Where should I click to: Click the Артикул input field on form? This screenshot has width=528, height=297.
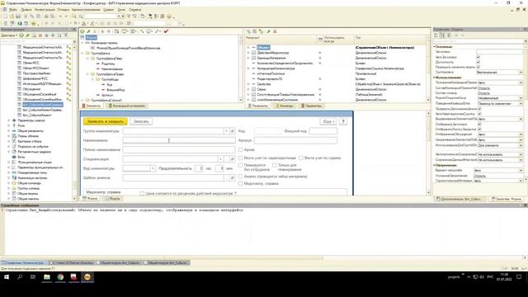click(x=295, y=140)
